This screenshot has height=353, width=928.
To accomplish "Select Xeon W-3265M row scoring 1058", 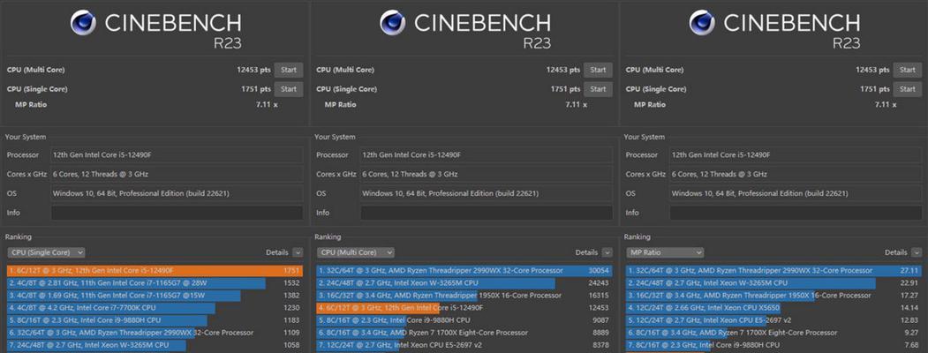I will point(155,345).
